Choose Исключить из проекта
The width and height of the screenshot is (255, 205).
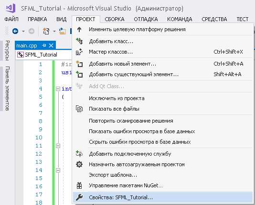pyautogui.click(x=163, y=98)
